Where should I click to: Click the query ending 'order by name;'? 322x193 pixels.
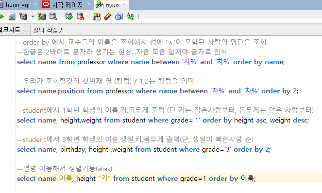[x=151, y=62]
